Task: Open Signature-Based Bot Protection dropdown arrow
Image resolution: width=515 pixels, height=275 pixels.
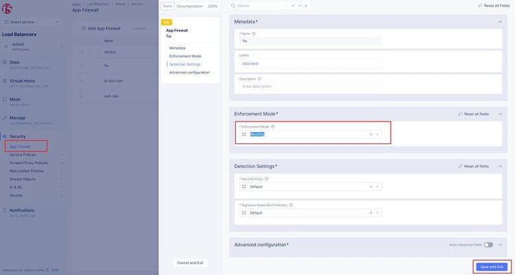Action: [378, 213]
